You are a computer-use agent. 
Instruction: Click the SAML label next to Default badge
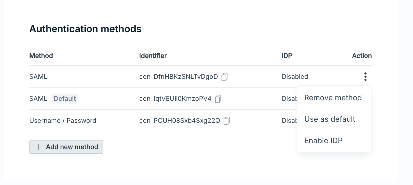pos(38,99)
